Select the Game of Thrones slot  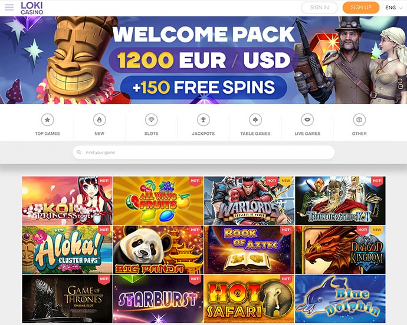tap(67, 299)
